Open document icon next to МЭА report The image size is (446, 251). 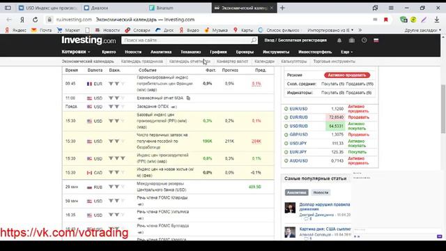click(188, 98)
